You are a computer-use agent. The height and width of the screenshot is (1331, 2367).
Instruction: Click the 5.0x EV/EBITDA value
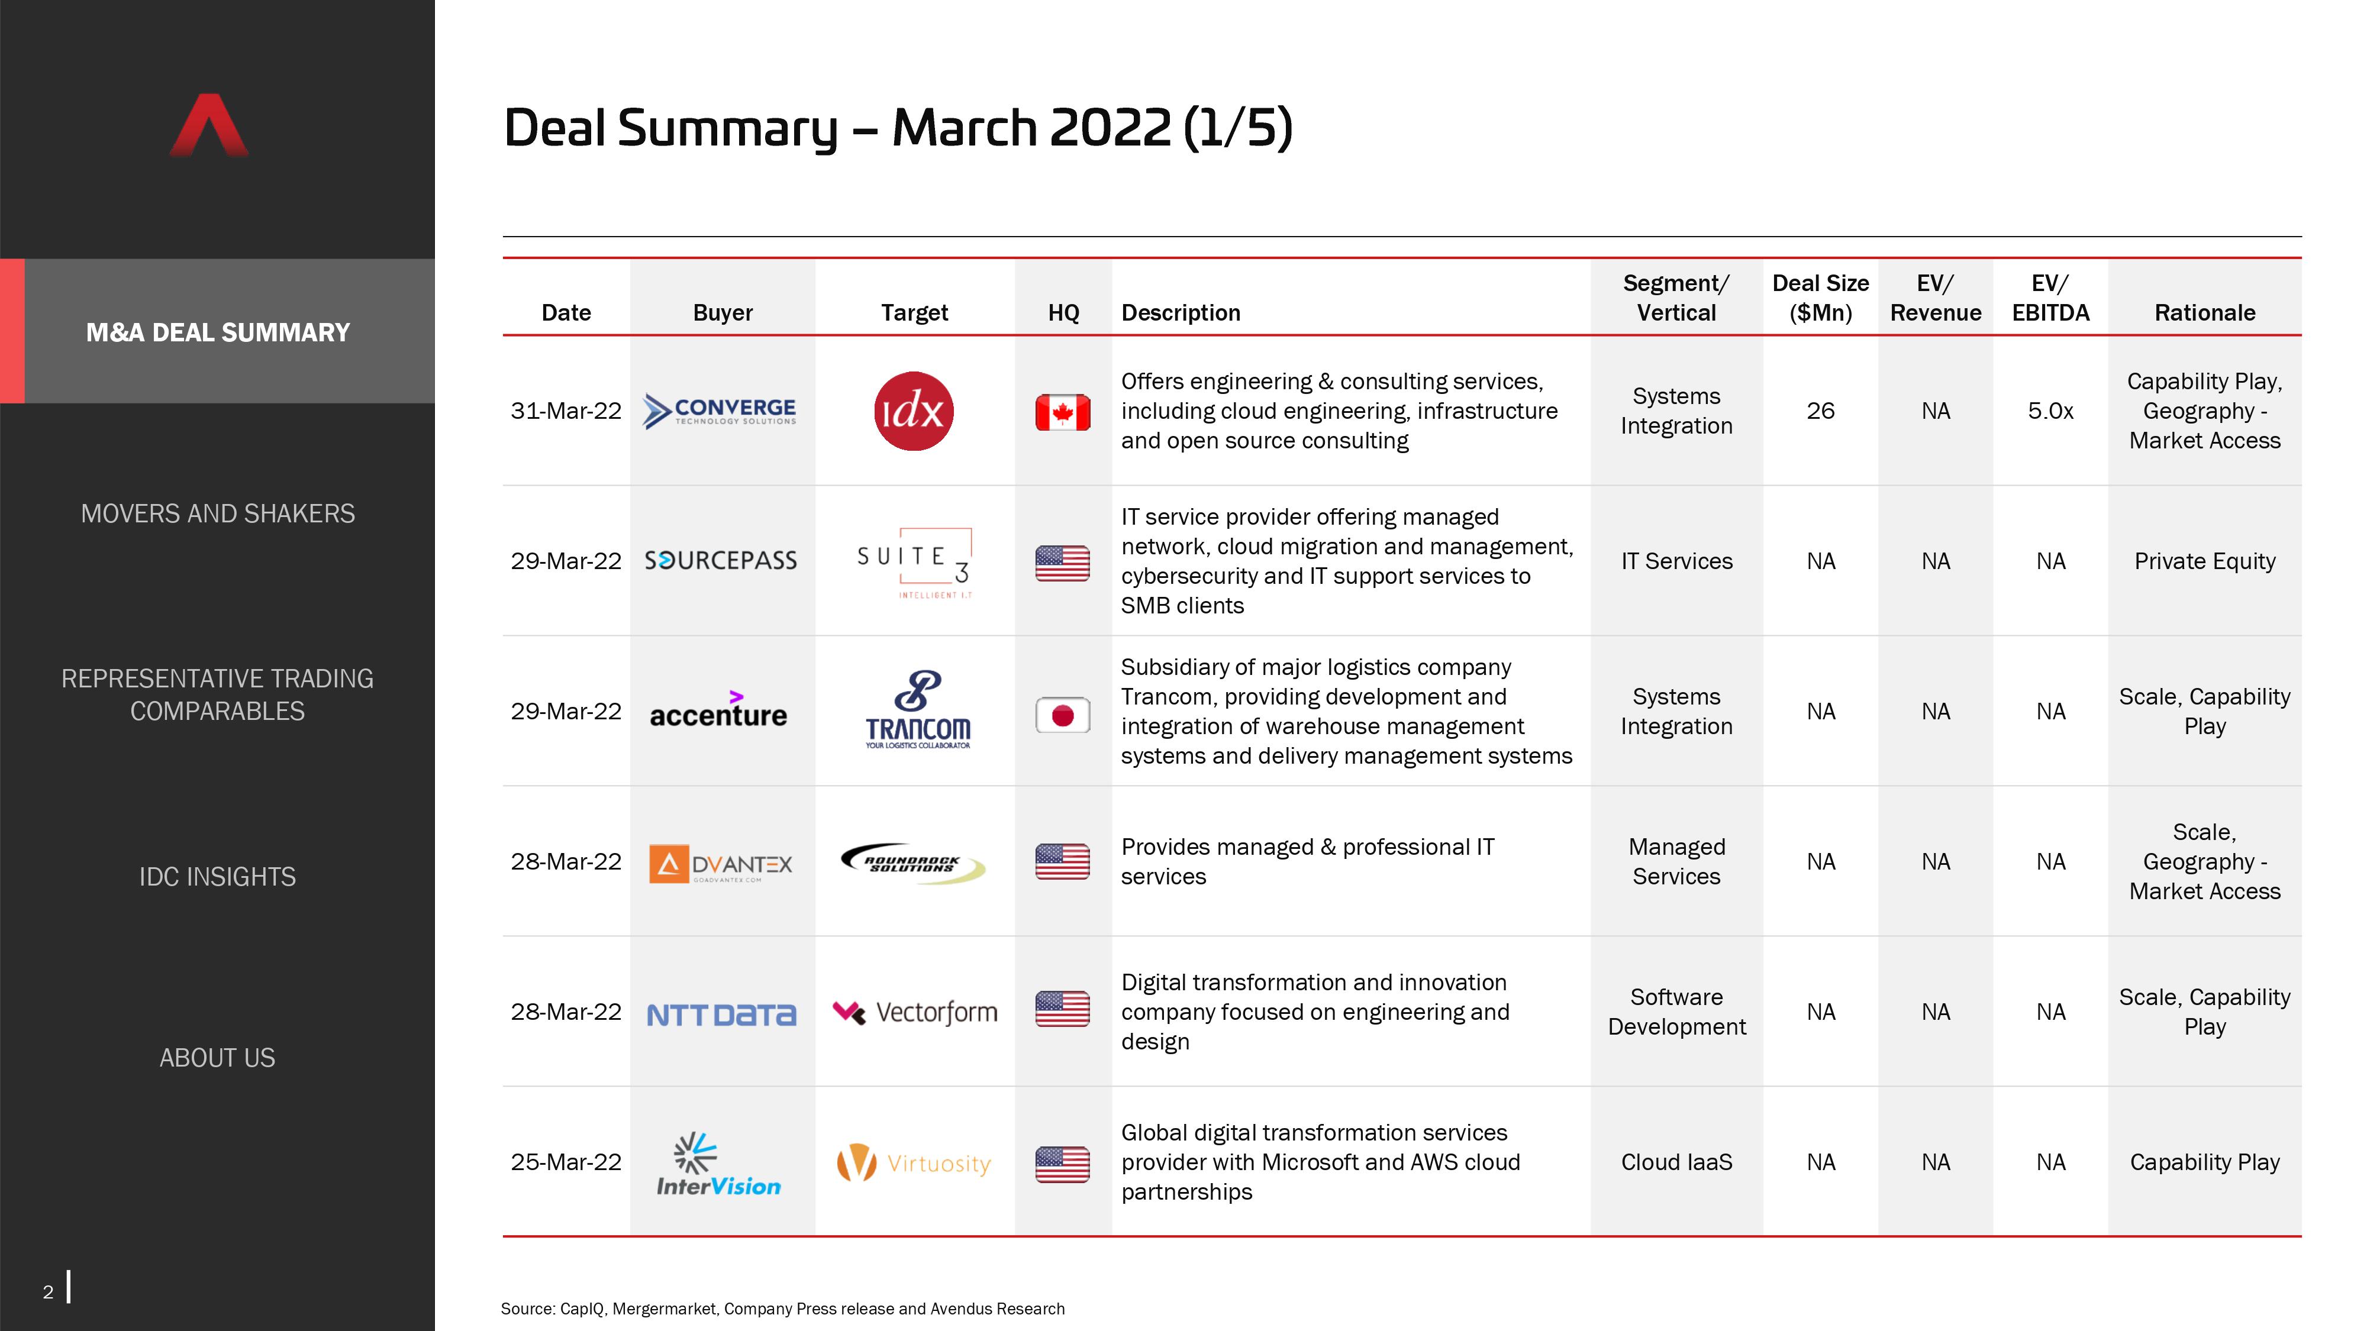pos(2050,411)
